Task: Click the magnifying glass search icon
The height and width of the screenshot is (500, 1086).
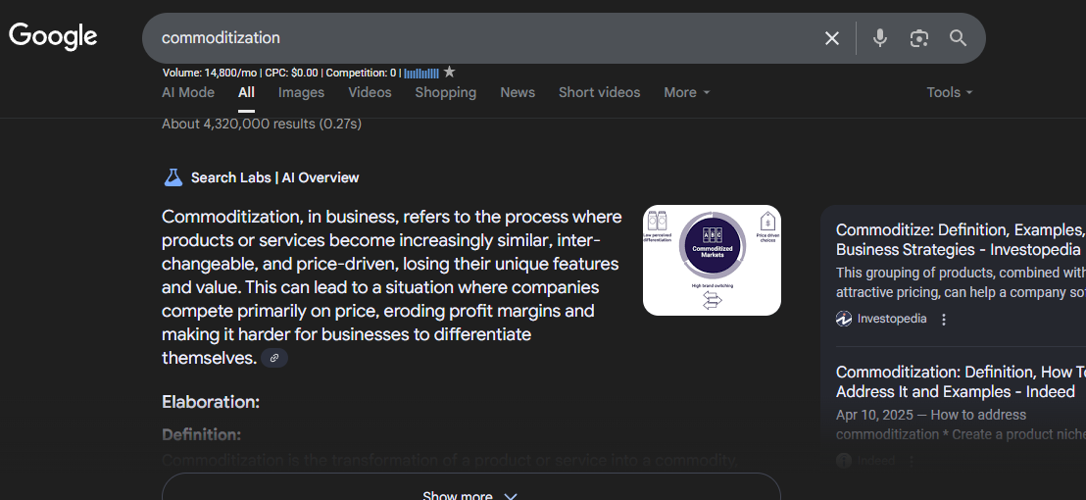Action: 958,38
